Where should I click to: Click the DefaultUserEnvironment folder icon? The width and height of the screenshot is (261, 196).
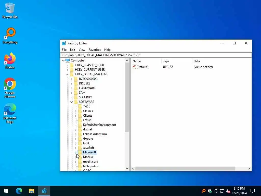coord(80,125)
